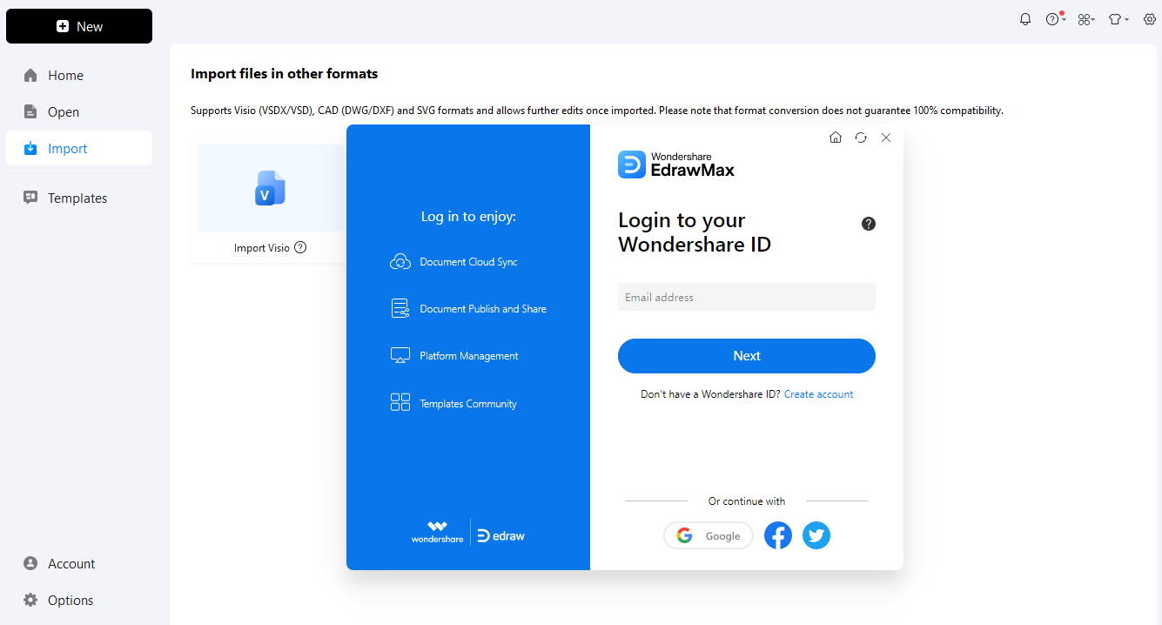Open the help question mark menu

1055,19
